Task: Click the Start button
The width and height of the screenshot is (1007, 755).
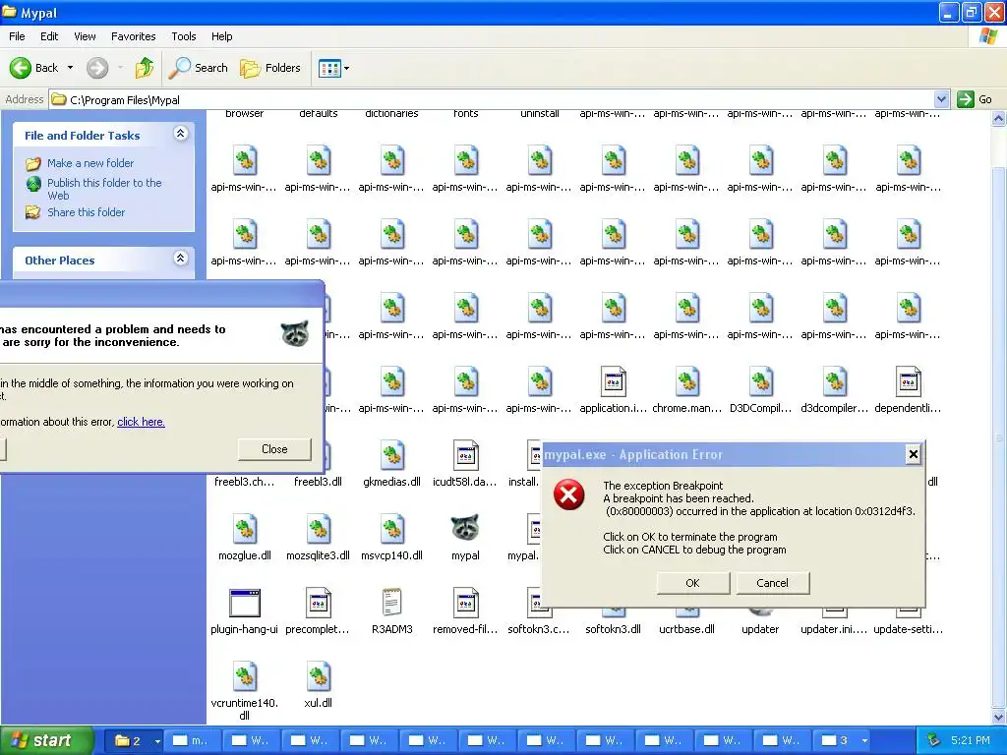Action: point(46,740)
